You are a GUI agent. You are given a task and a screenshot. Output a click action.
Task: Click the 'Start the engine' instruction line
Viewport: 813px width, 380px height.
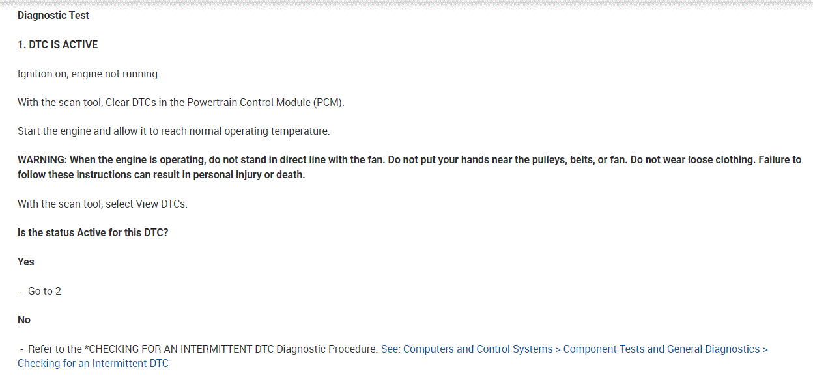pos(173,131)
